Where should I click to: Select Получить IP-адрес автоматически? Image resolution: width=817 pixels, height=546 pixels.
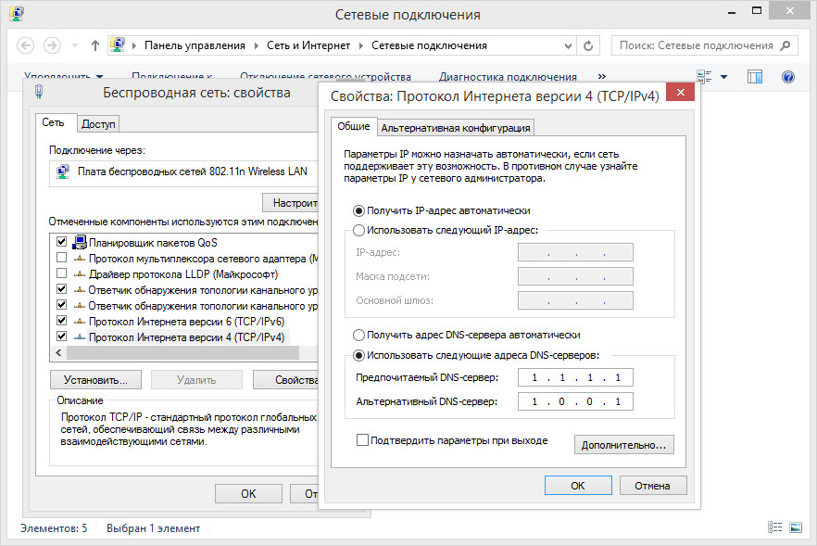pyautogui.click(x=358, y=210)
